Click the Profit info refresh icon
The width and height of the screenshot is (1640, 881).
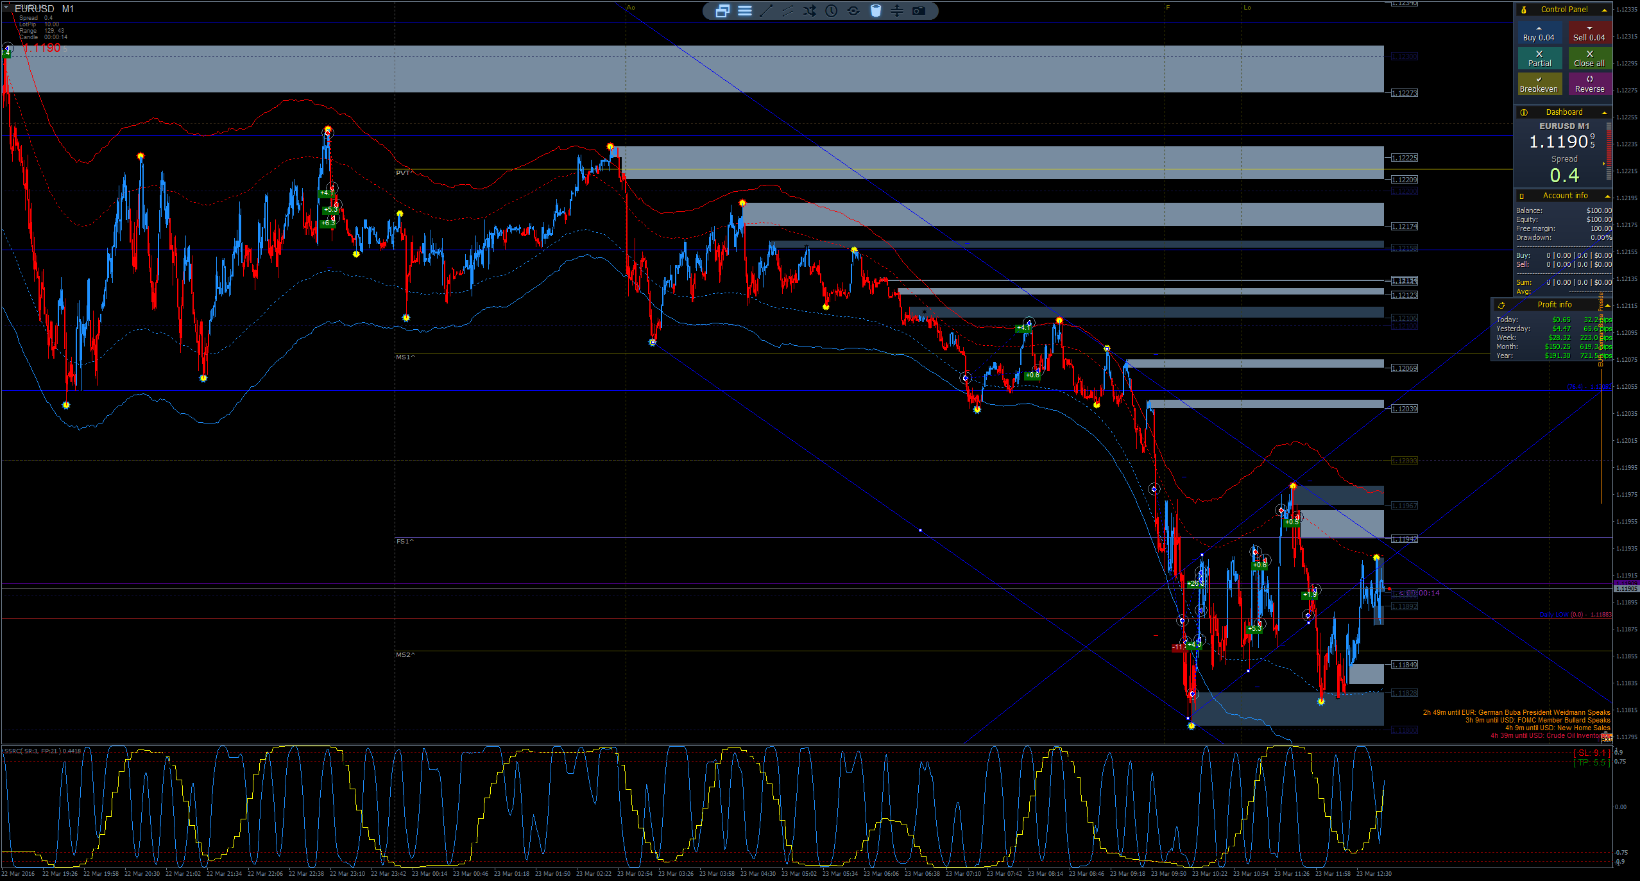click(1501, 305)
